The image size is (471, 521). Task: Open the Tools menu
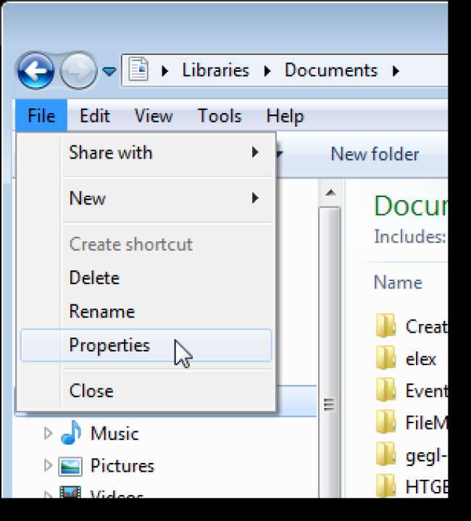[x=220, y=116]
